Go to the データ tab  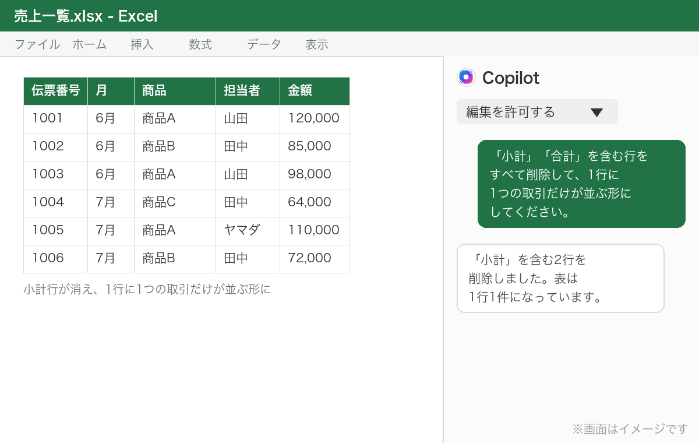click(264, 44)
